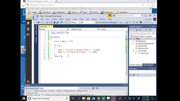Click the bookmark toolbar icon
The width and height of the screenshot is (180, 101).
141,22
